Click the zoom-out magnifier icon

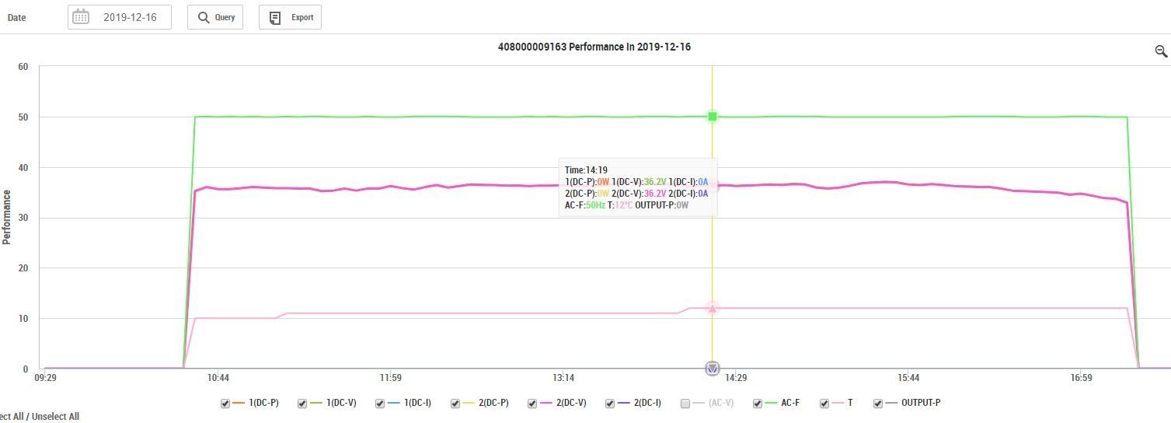pos(1161,51)
